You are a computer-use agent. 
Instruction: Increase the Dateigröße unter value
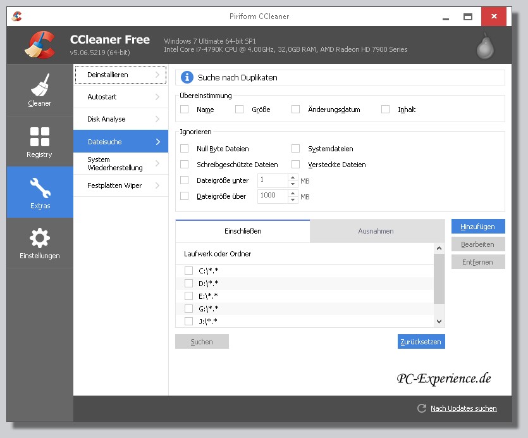[292, 177]
